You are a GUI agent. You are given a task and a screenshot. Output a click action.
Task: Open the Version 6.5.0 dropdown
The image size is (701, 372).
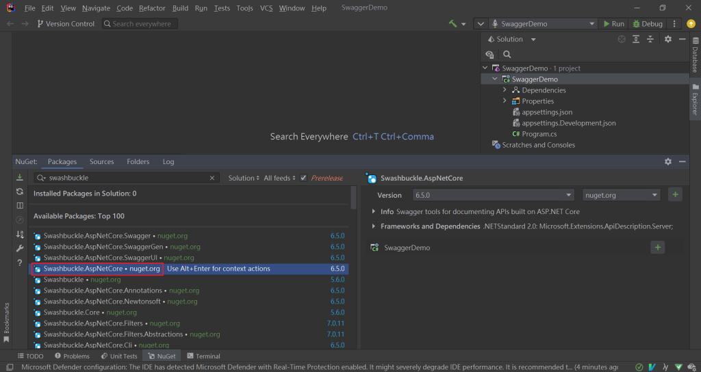pos(492,195)
